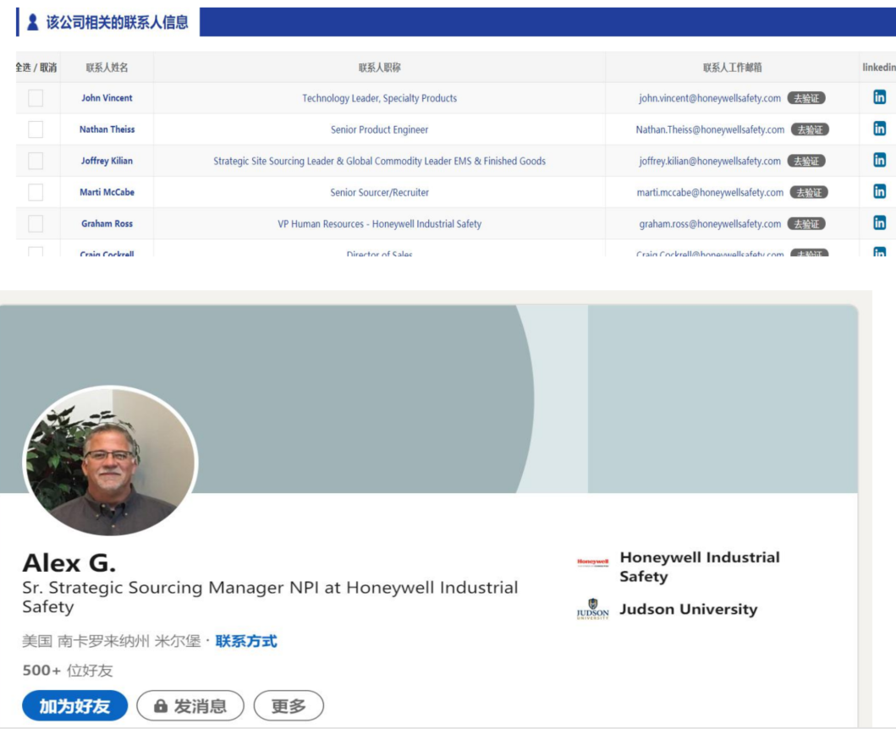Select the checkbox in Joffrey Kilian's row
The height and width of the screenshot is (729, 896).
click(x=36, y=161)
